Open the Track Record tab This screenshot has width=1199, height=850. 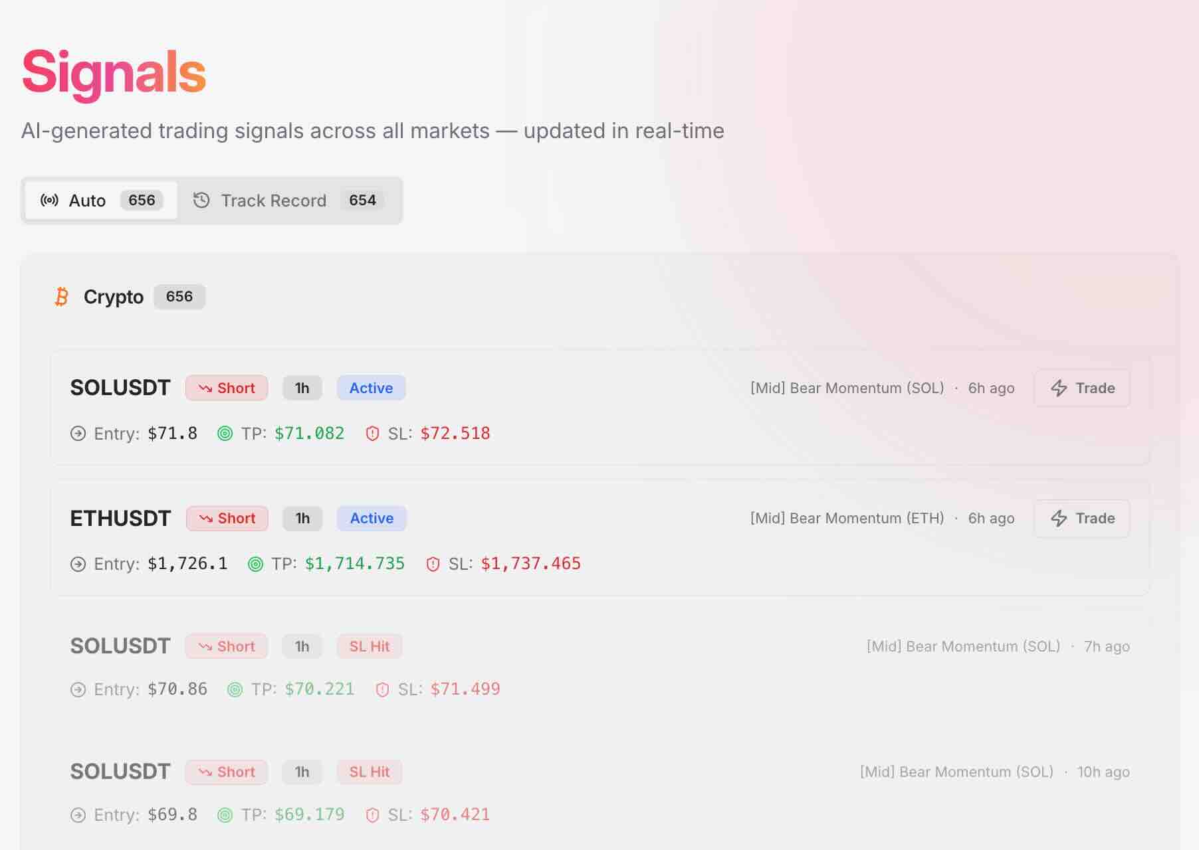pyautogui.click(x=289, y=201)
